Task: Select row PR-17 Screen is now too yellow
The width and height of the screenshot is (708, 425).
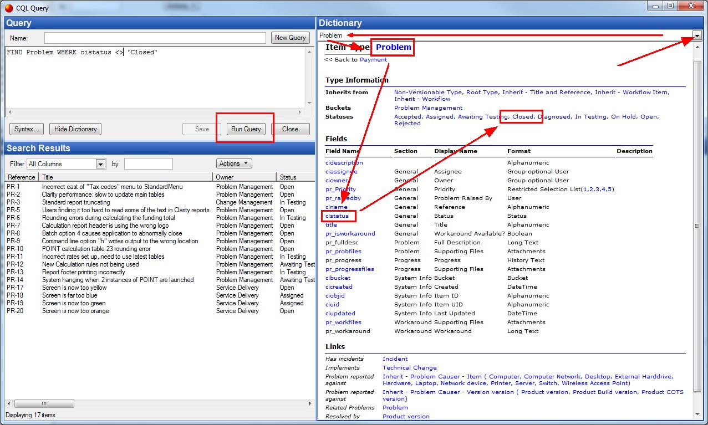Action: [160, 288]
